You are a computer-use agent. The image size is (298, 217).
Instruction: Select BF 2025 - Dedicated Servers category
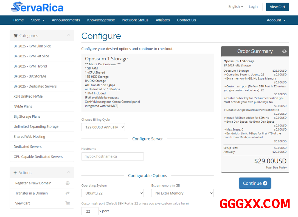(35, 86)
